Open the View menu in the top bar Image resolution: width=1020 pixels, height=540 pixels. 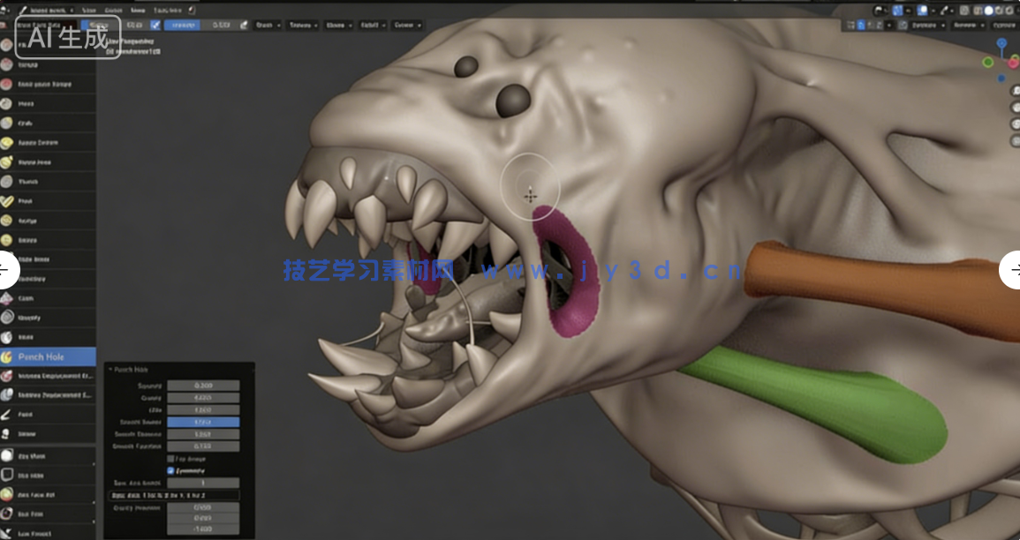pyautogui.click(x=88, y=10)
